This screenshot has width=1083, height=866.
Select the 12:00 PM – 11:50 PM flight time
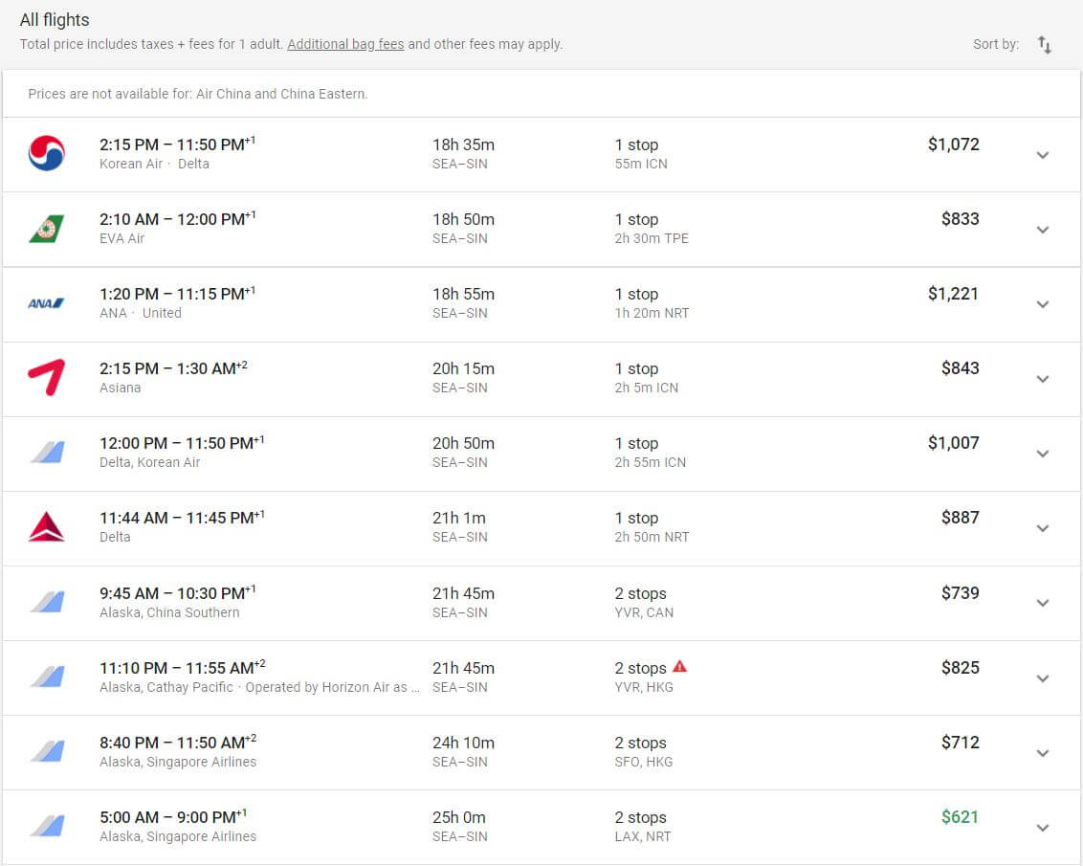(x=182, y=442)
